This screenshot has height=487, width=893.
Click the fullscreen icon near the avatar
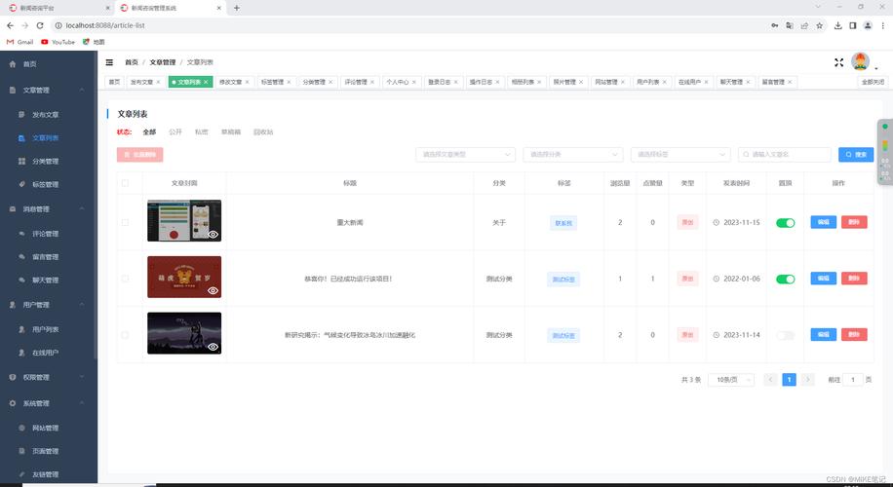838,62
